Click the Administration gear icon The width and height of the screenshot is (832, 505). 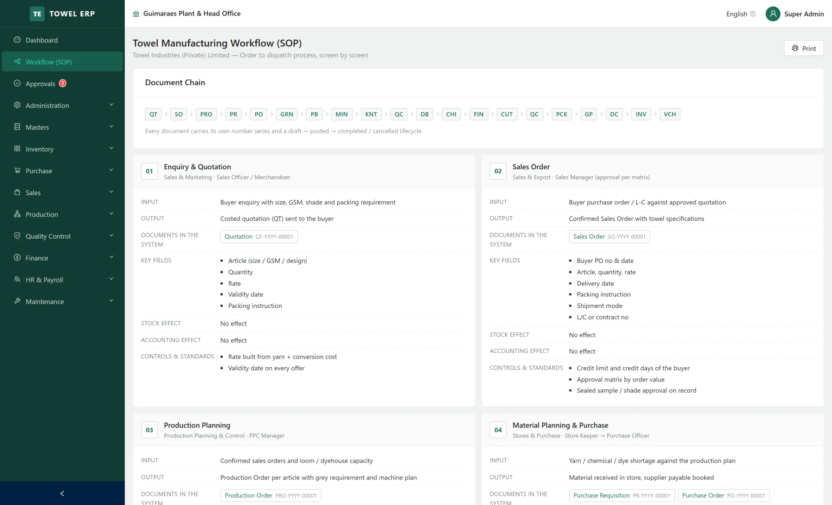pos(17,105)
